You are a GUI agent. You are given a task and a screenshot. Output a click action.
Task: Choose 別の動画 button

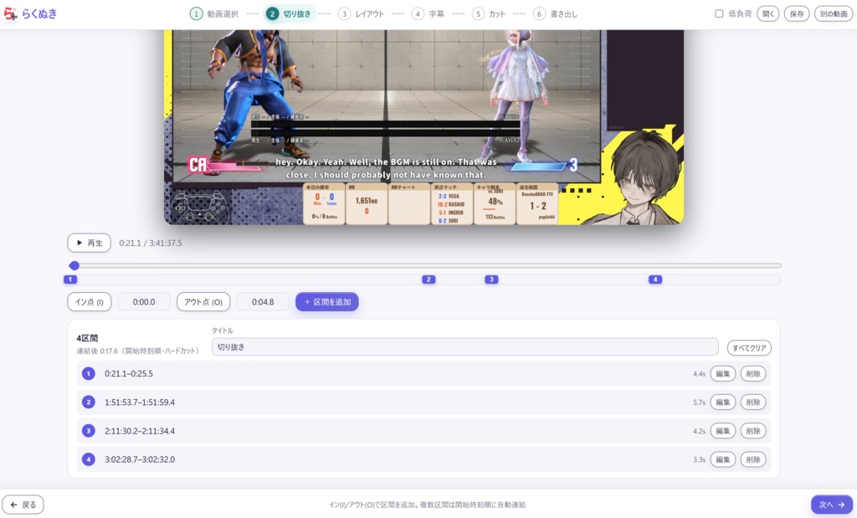833,13
